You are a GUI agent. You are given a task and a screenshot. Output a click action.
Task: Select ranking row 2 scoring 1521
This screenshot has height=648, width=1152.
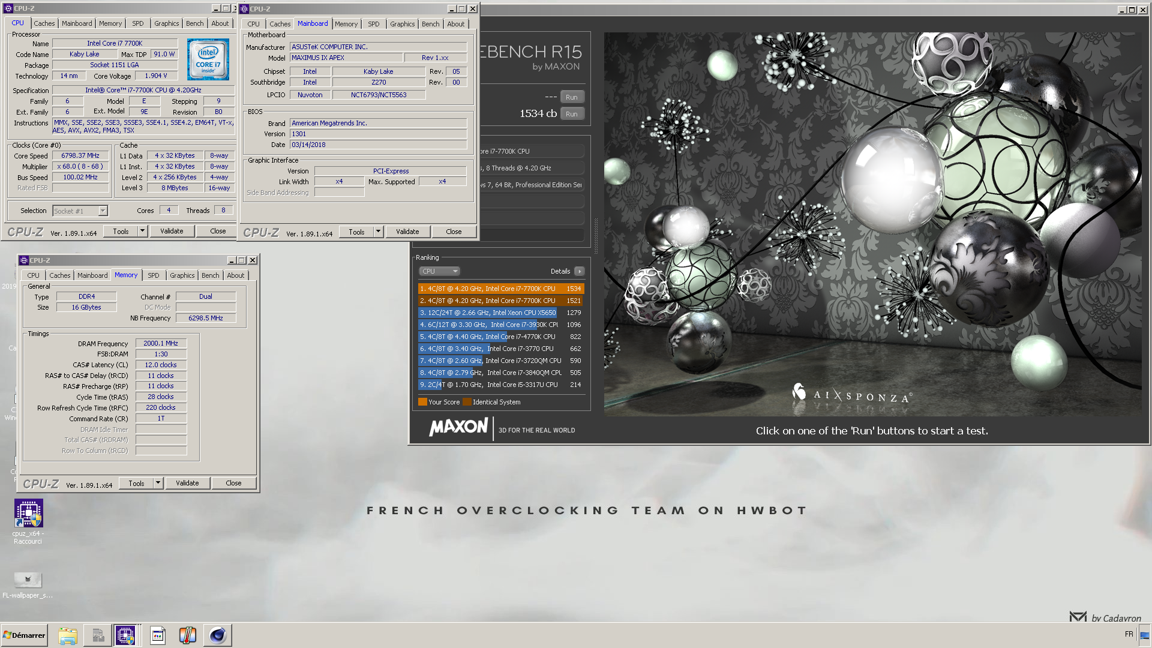[x=501, y=301]
